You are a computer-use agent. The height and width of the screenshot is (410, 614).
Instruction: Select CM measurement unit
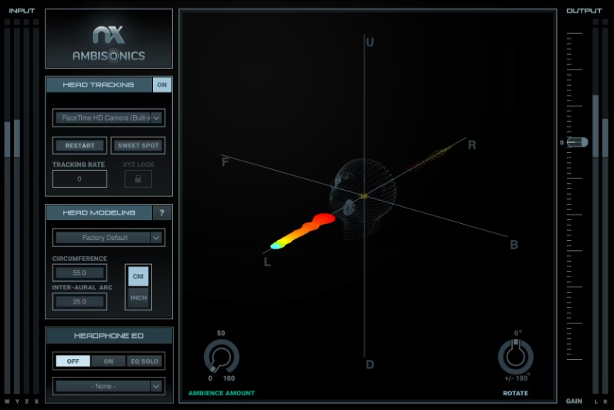(x=138, y=276)
